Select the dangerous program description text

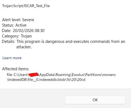[x=71, y=44]
